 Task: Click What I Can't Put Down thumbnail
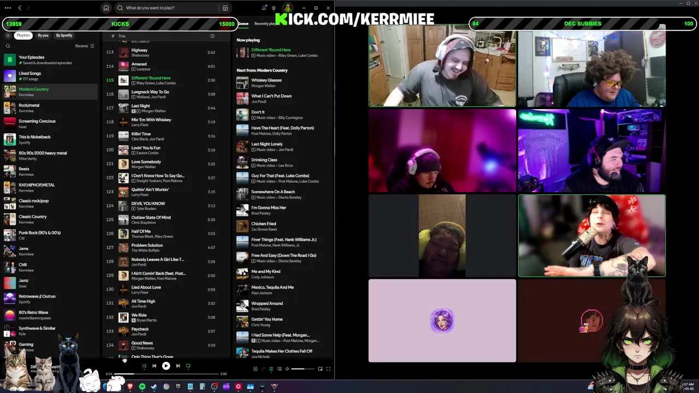click(242, 98)
